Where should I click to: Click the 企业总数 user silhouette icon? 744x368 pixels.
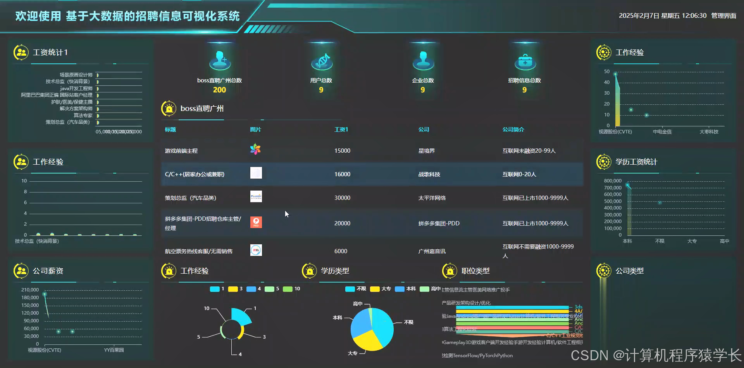tap(423, 61)
